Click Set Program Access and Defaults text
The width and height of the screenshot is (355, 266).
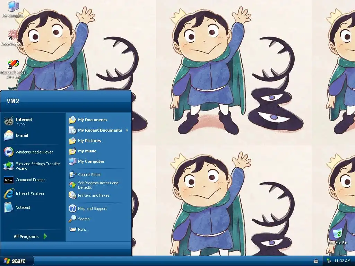(98, 185)
